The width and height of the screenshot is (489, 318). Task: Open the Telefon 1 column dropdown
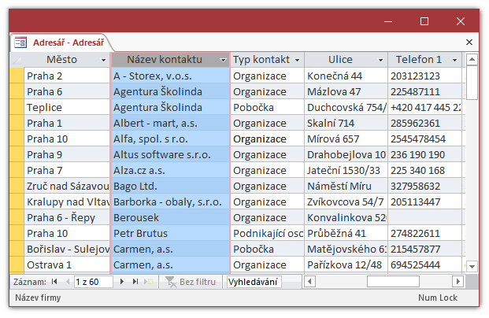[x=454, y=60]
